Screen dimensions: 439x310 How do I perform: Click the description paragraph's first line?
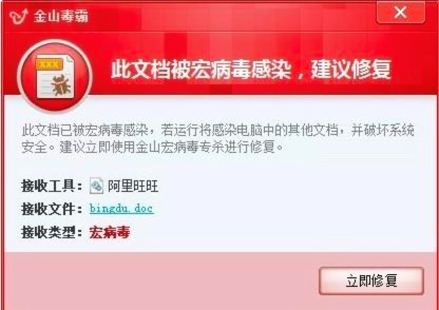[x=218, y=130]
